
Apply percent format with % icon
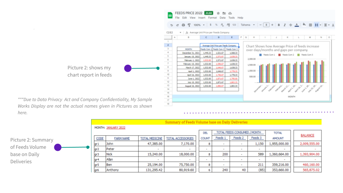(x=217, y=25)
